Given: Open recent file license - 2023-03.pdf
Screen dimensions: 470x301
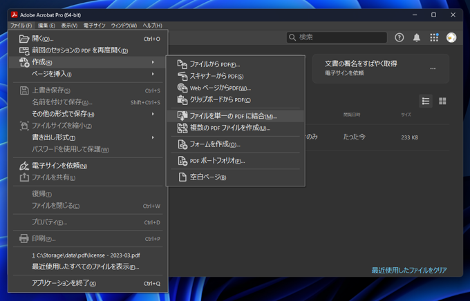Looking at the screenshot, I should coord(88,255).
